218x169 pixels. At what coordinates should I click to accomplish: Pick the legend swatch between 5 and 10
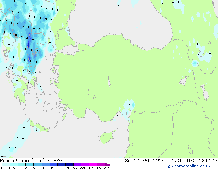(x=38, y=165)
